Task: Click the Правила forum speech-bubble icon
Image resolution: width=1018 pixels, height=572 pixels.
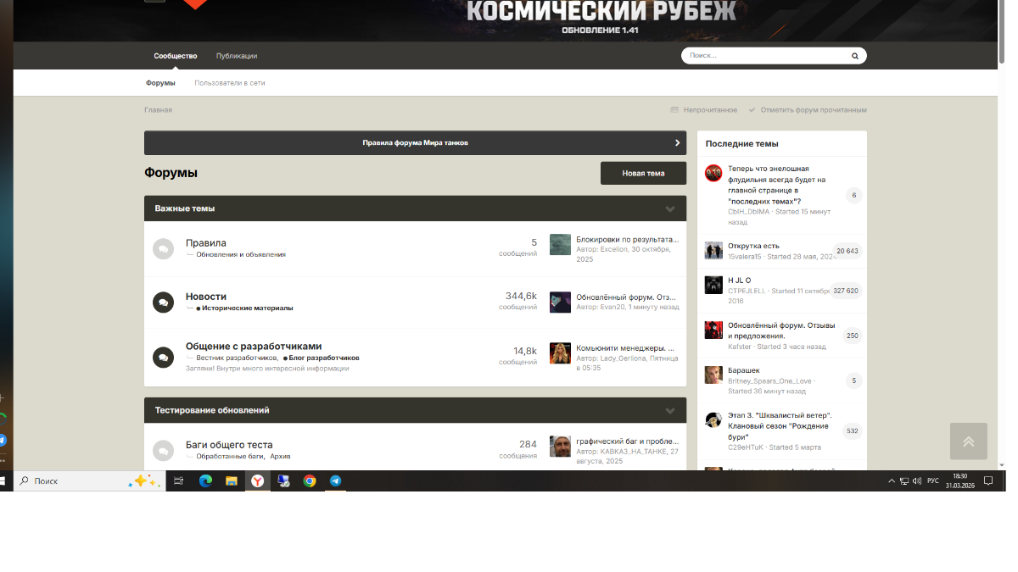Action: point(163,249)
